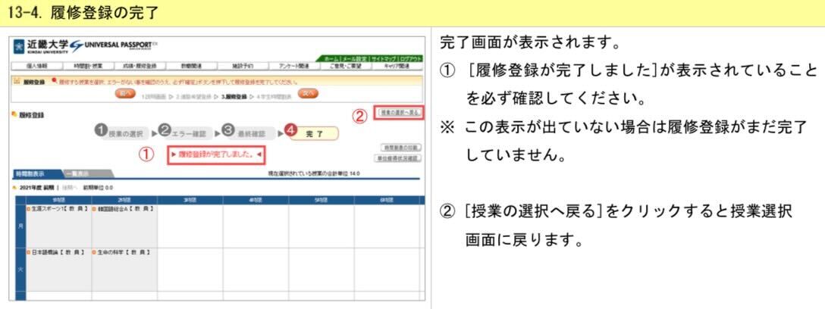The width and height of the screenshot is (825, 309).
Task: Select the 時間割表示 tab
Action: [35, 173]
